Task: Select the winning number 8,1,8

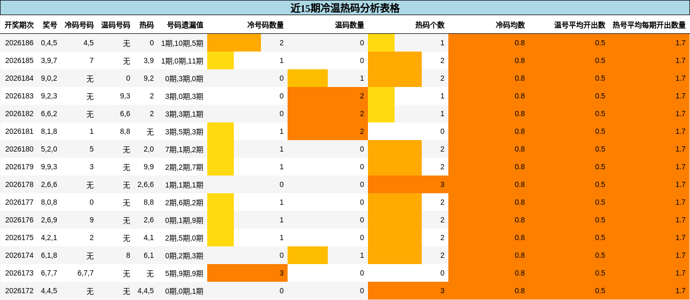Action: point(49,131)
